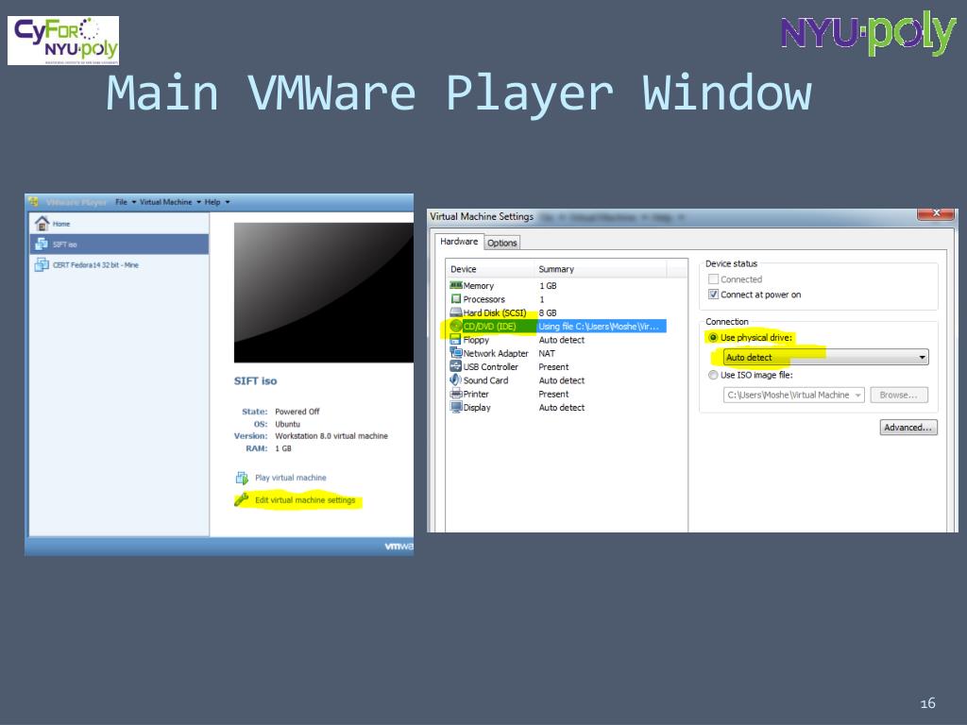
Task: Click the CERT Fedora14 32 bit VM icon
Action: click(x=42, y=265)
